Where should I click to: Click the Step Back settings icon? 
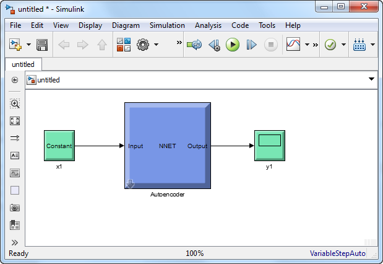[x=214, y=45]
